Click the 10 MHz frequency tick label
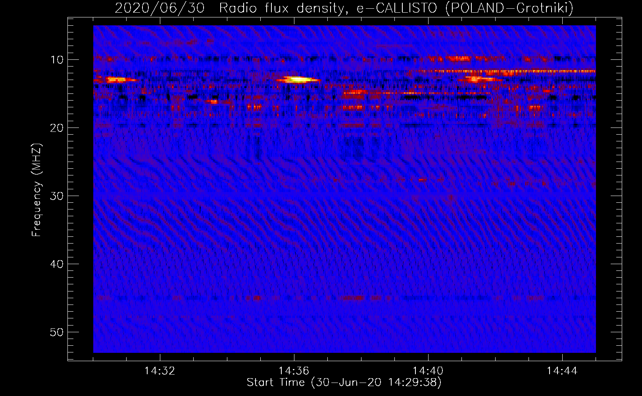Viewport: 642px width, 396px height. tap(57, 60)
